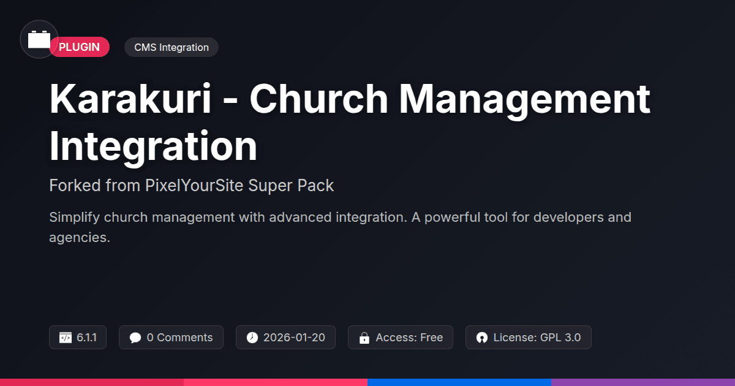Click the padlock icon in the Access badge
The height and width of the screenshot is (386, 735).
click(364, 337)
